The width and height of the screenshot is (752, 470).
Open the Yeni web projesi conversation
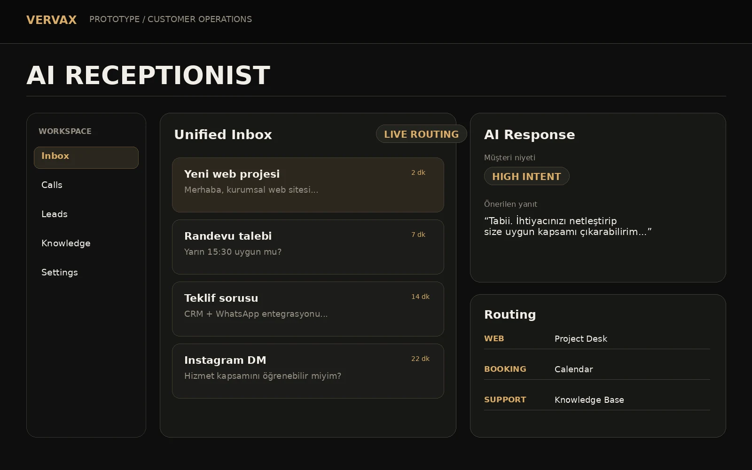pyautogui.click(x=308, y=185)
